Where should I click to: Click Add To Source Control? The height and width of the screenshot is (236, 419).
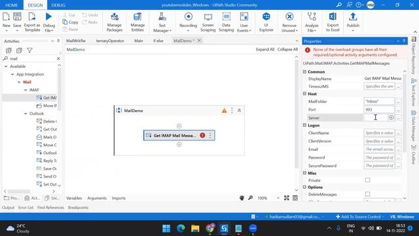coord(359,216)
